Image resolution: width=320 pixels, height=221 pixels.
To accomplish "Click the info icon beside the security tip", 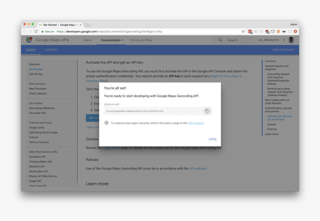I will point(106,123).
